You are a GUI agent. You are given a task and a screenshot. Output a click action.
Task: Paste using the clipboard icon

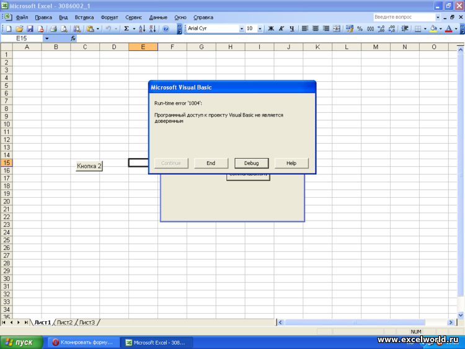(x=90, y=29)
